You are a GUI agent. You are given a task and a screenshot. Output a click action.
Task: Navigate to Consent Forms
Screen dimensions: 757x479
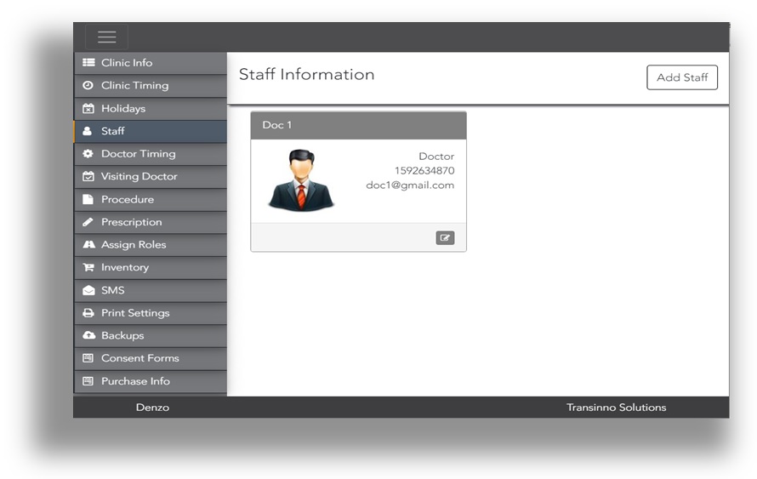[139, 358]
